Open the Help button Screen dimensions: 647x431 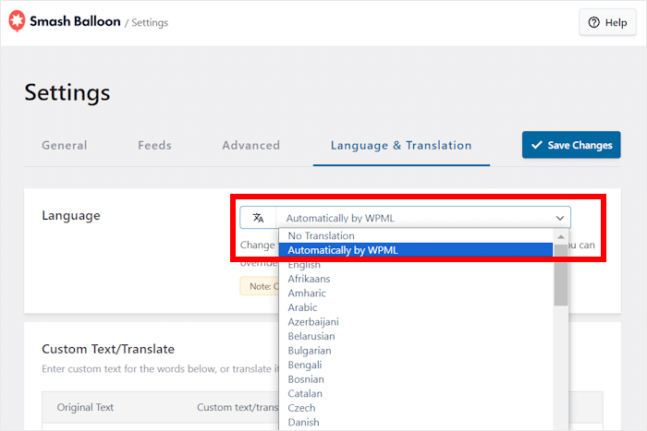[607, 22]
